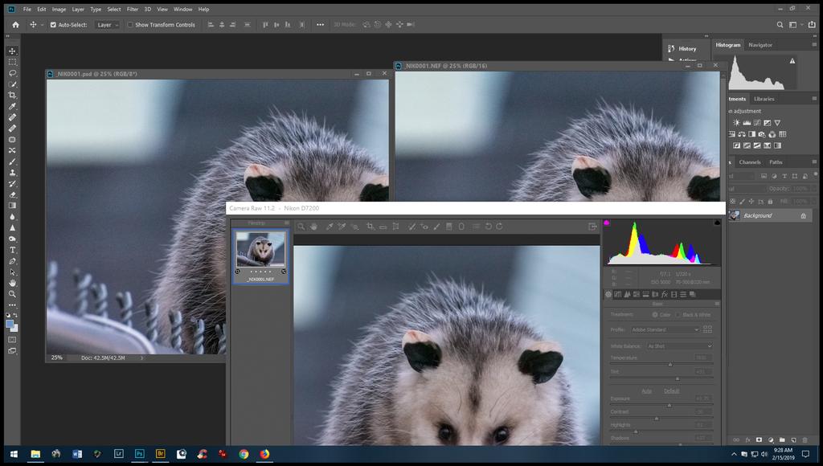
Task: Expand the Profile Adobe Standard dropdown
Action: (665, 329)
